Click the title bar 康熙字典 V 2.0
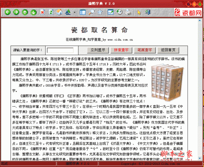The height and width of the screenshot is (167, 204). [101, 4]
